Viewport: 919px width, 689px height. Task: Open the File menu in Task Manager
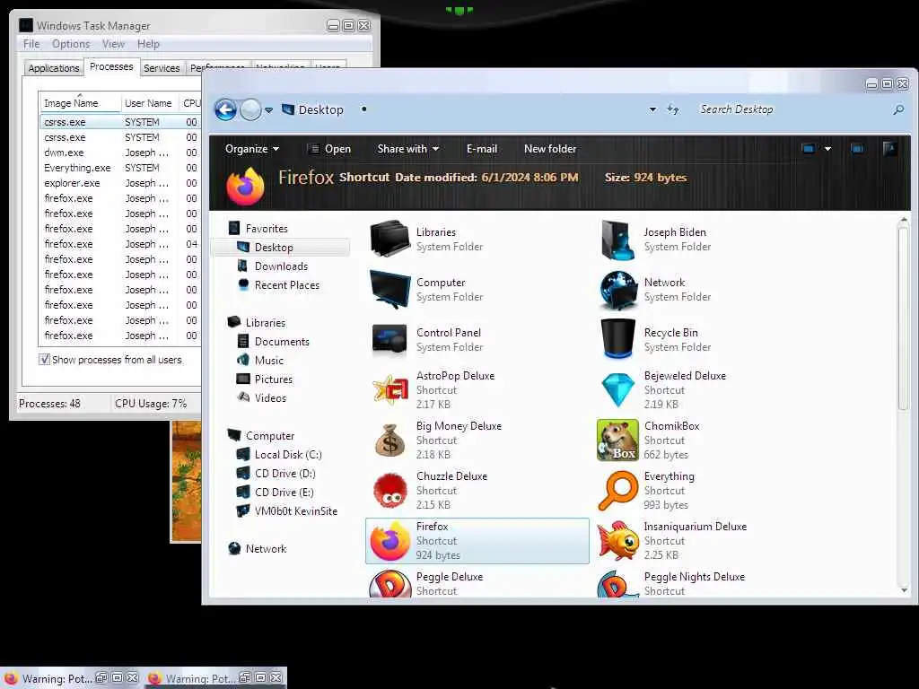click(31, 44)
